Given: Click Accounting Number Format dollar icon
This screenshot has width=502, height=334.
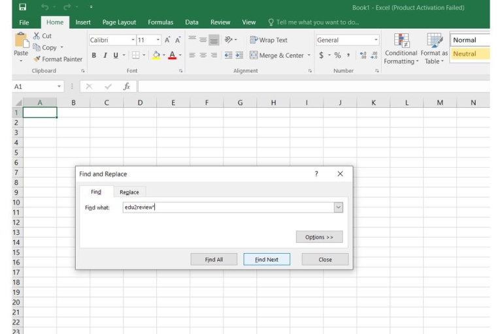Looking at the screenshot, I should (x=321, y=55).
